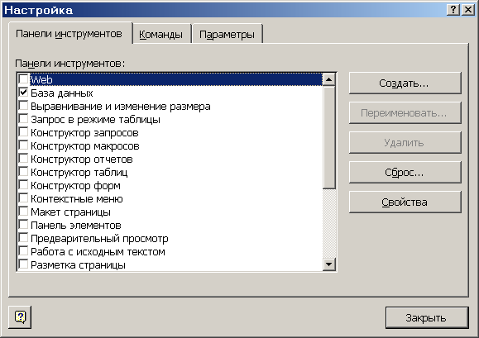The image size is (479, 338).
Task: Open the Параметры tab
Action: 227,34
